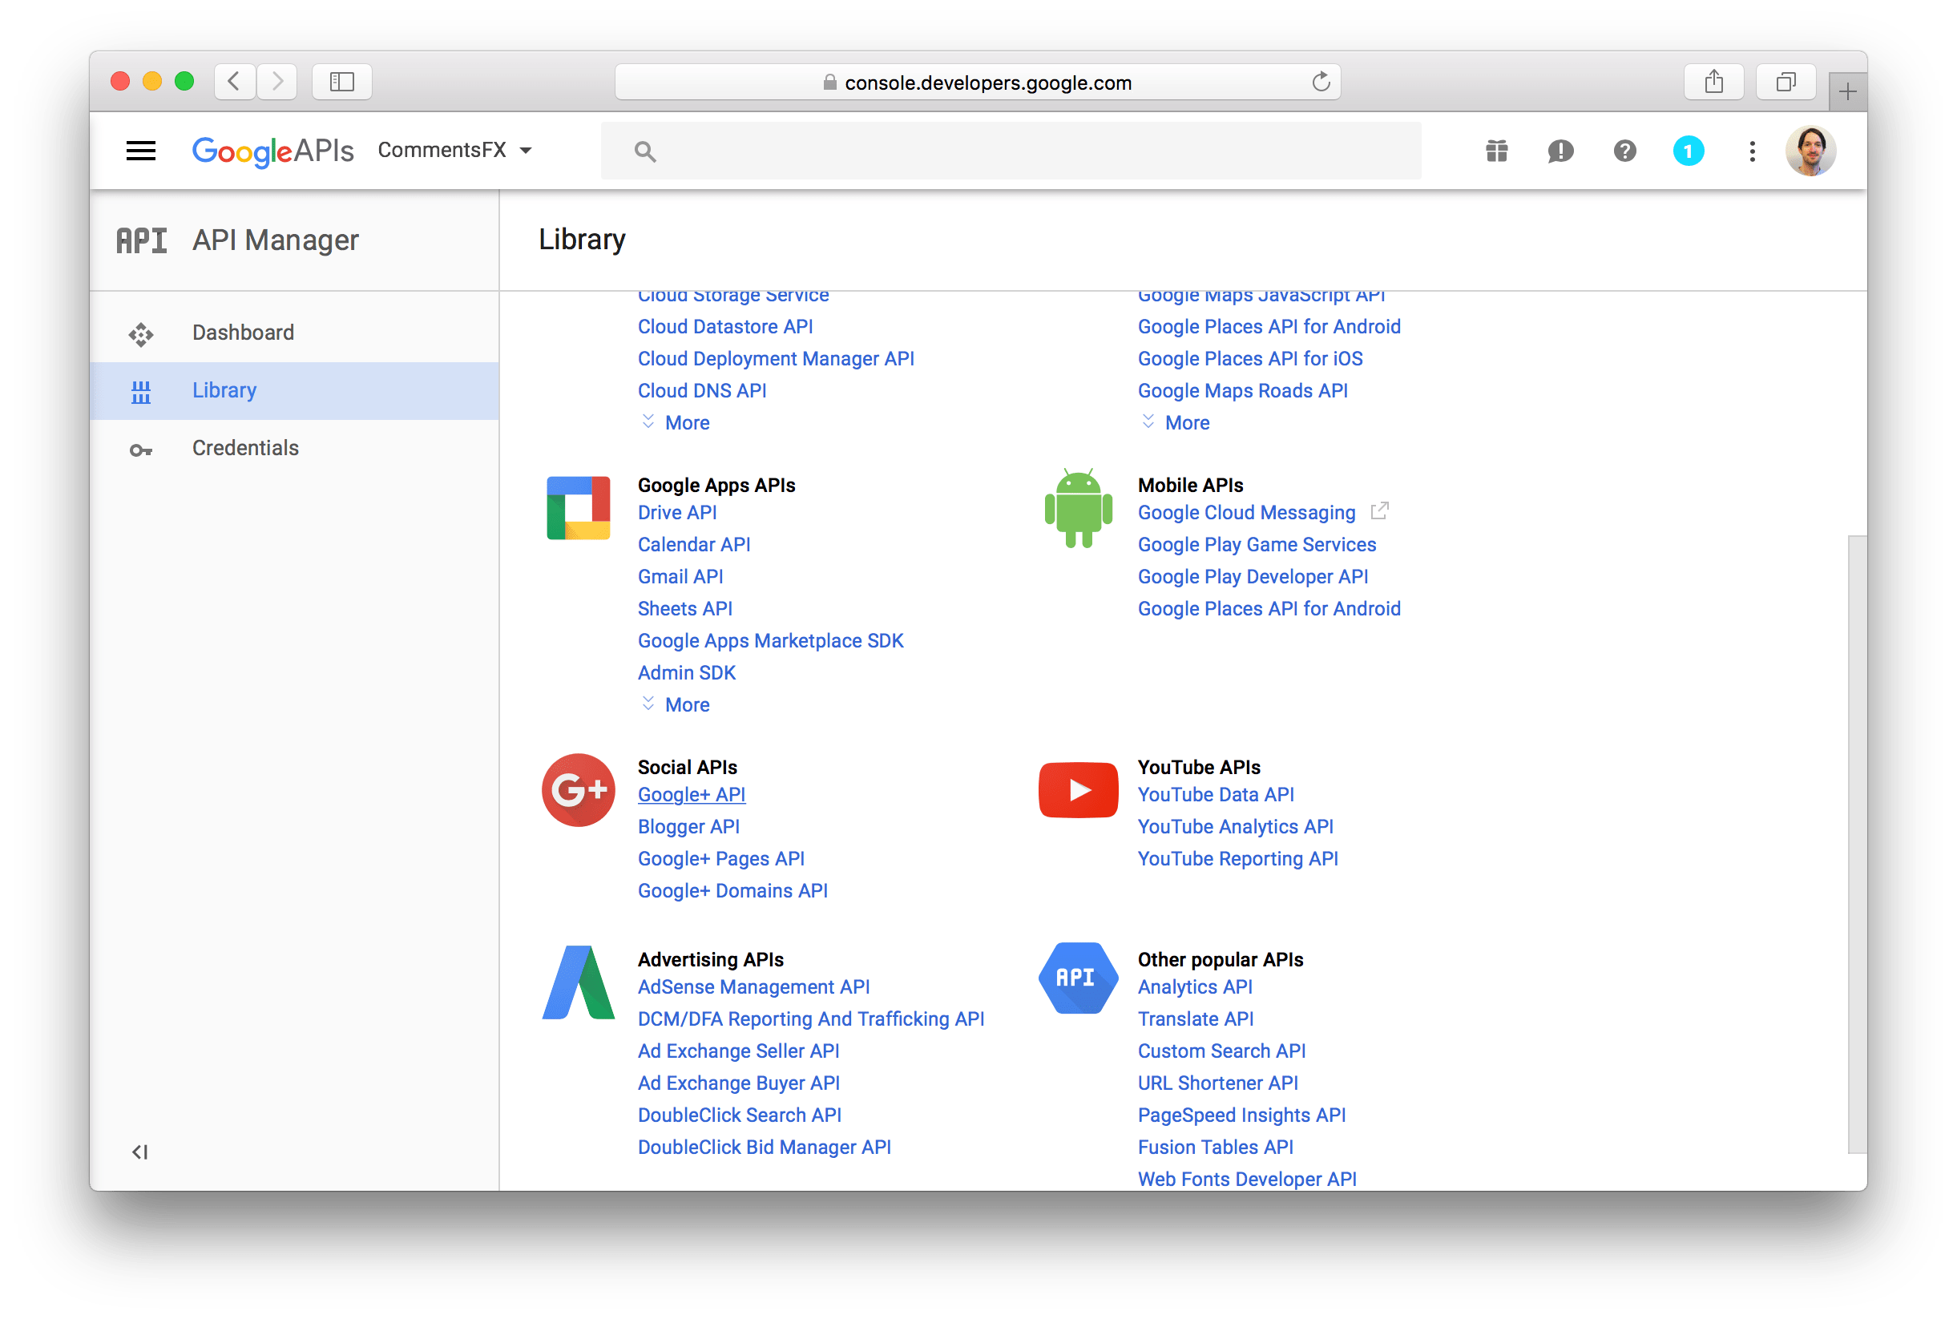This screenshot has width=1957, height=1319.
Task: Open the help question mark icon
Action: point(1624,151)
